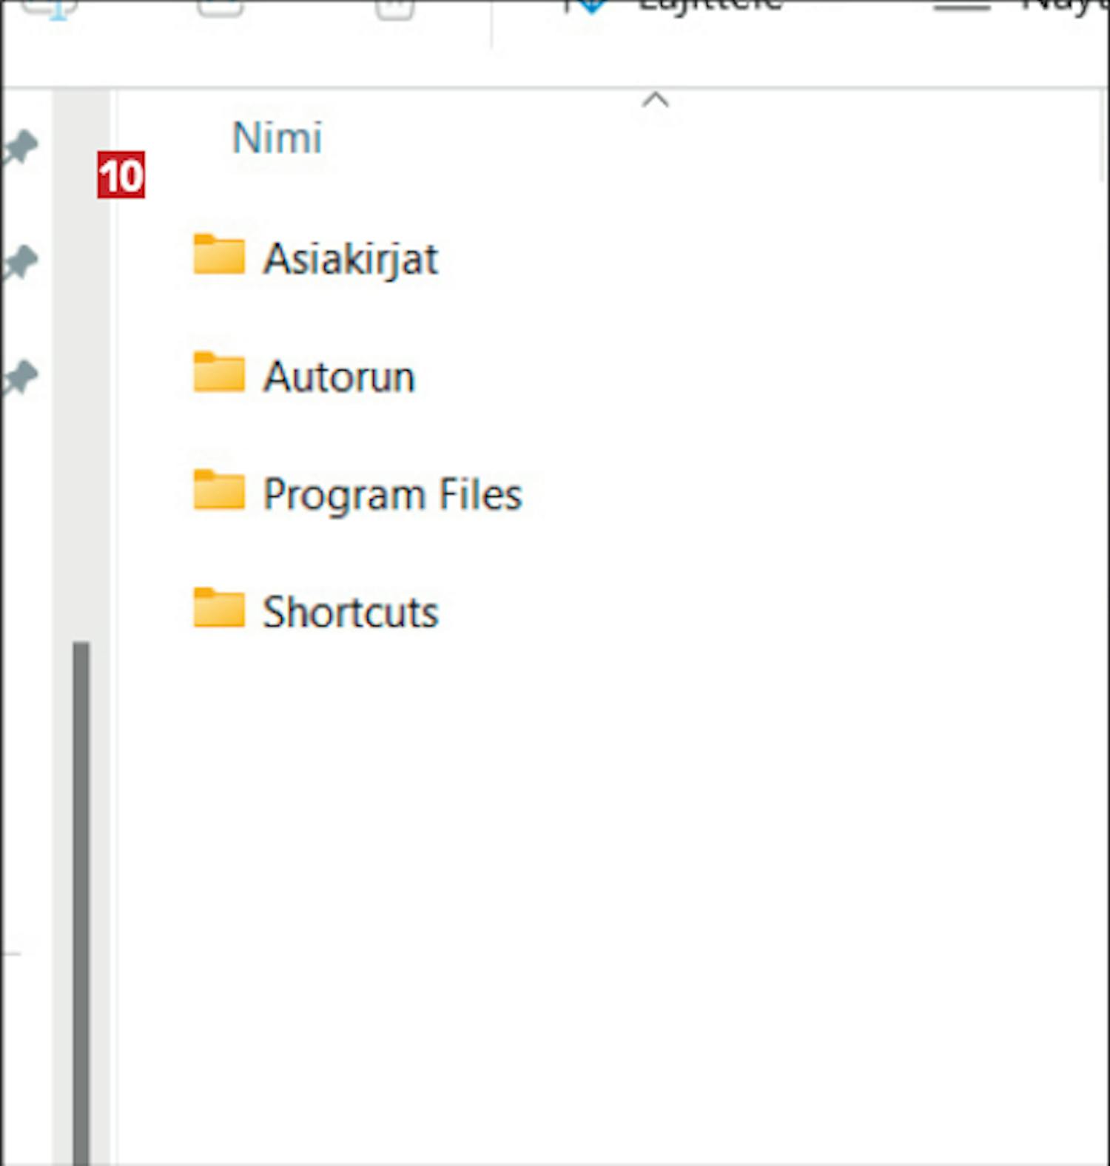Viewport: 1110px width, 1166px height.
Task: Select the Asiakirjat folder name
Action: (351, 259)
